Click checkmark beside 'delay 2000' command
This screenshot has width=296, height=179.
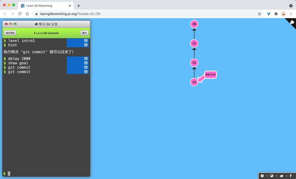click(86, 58)
